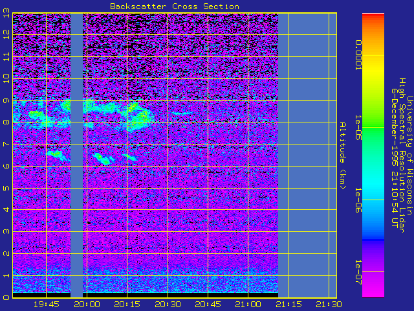The width and height of the screenshot is (414, 311).
Task: Click the altitude label 12
Action: [x=6, y=34]
